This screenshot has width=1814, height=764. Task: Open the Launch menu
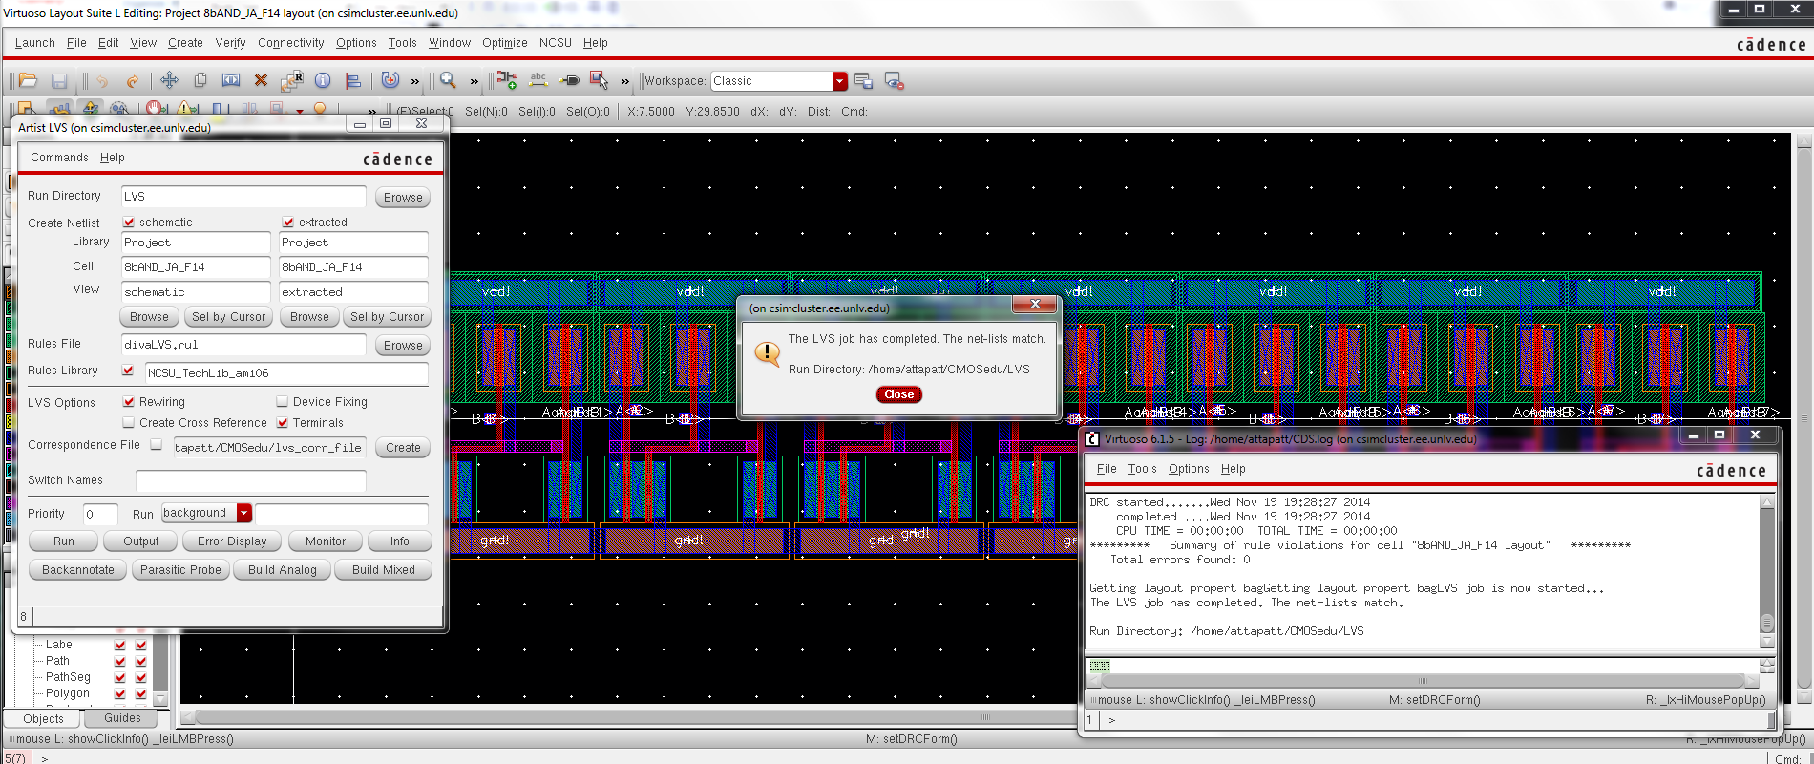coord(35,43)
